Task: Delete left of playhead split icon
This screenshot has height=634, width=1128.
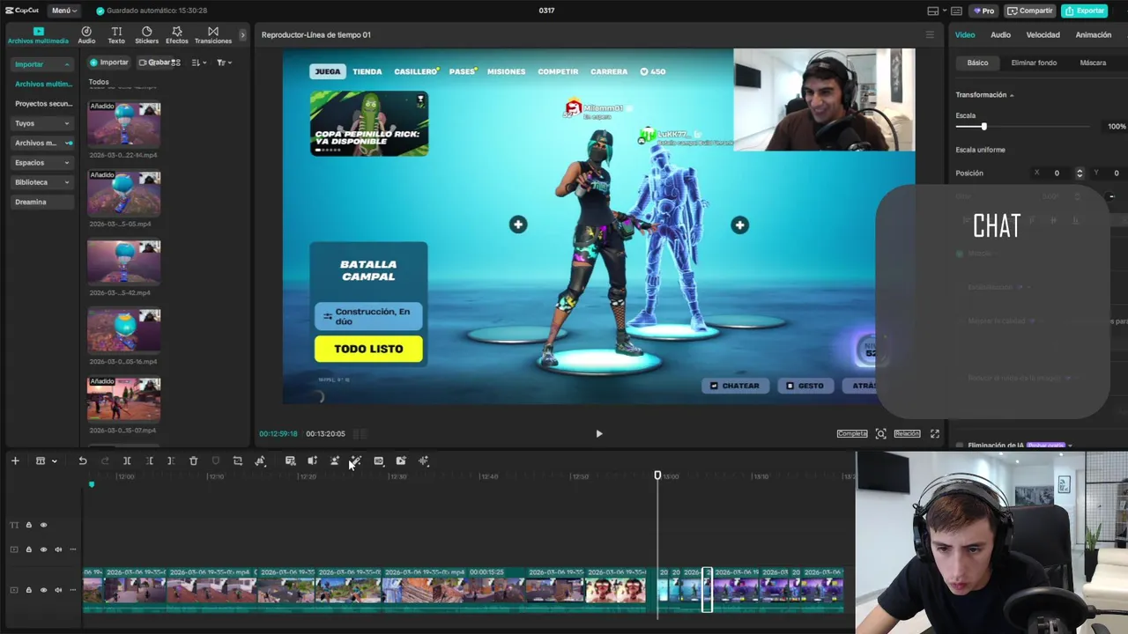Action: 149,461
